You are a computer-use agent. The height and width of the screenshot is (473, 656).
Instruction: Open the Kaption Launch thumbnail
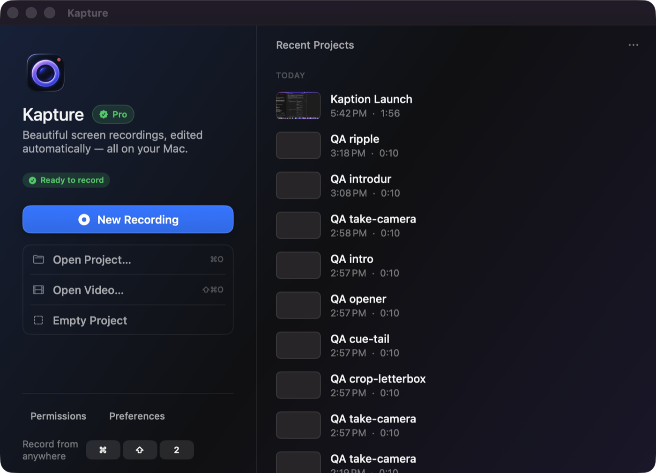coord(298,105)
